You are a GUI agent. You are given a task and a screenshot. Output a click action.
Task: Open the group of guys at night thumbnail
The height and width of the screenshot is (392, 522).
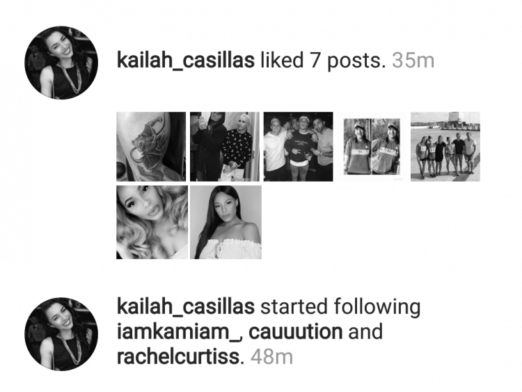point(299,146)
